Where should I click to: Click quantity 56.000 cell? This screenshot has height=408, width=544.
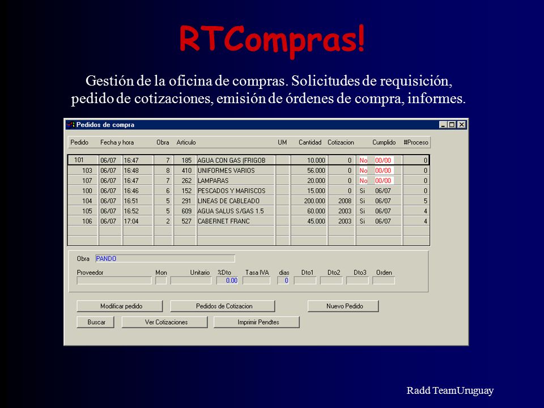click(309, 171)
